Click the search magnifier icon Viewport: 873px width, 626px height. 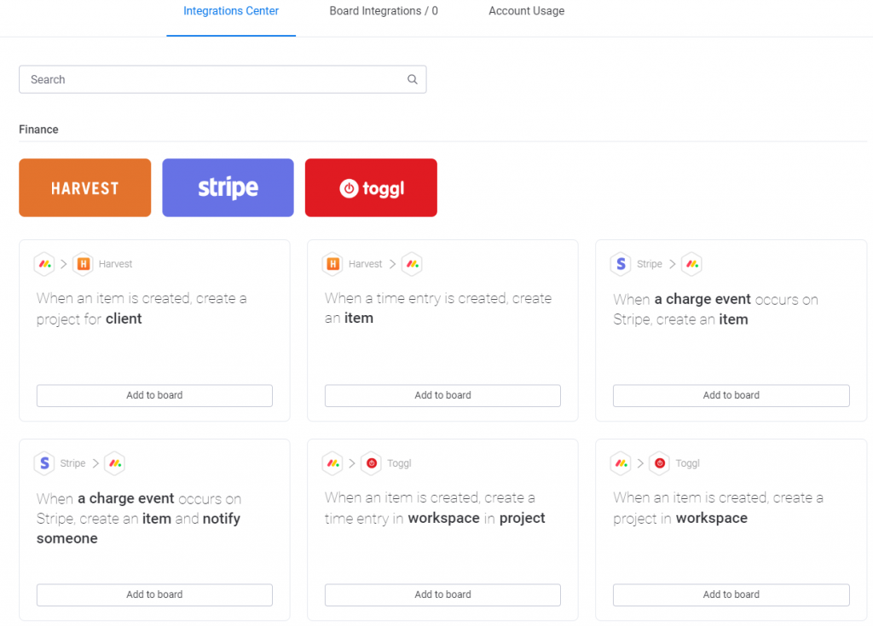(412, 79)
